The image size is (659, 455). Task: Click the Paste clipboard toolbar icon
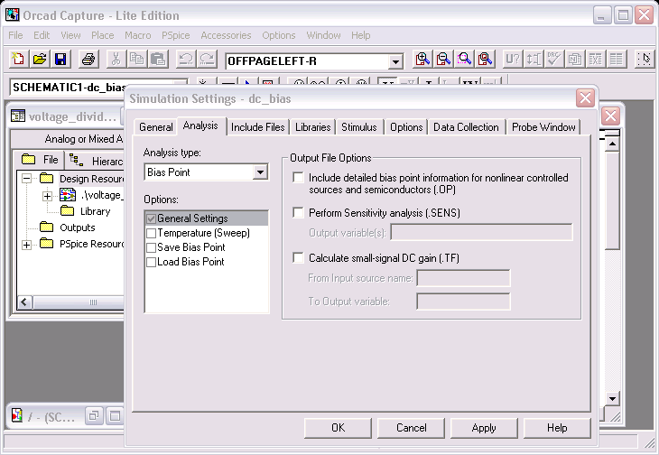point(158,60)
